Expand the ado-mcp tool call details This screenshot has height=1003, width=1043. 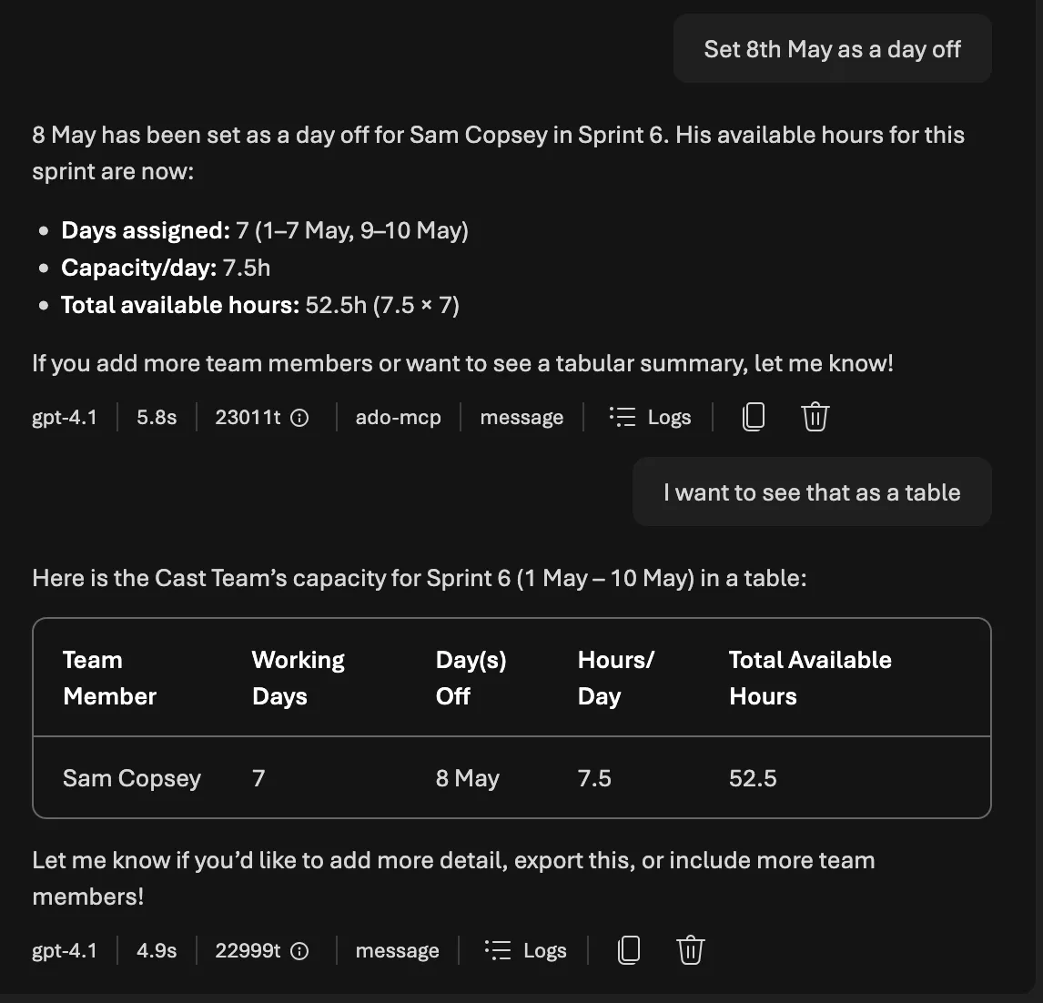pos(398,416)
